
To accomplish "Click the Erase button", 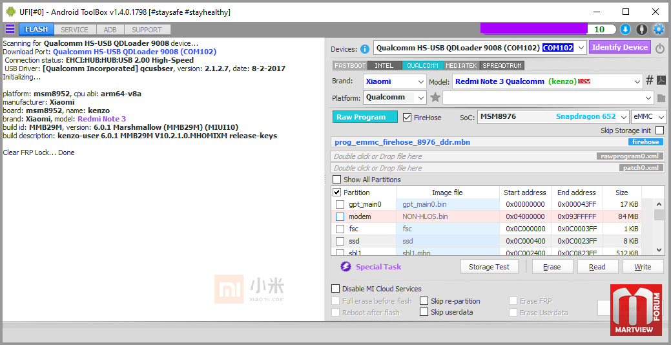I will coord(552,267).
